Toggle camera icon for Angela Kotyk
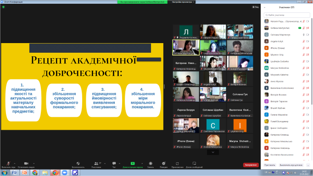Image resolution: width=313 pixels, height=176 pixels. point(307,41)
